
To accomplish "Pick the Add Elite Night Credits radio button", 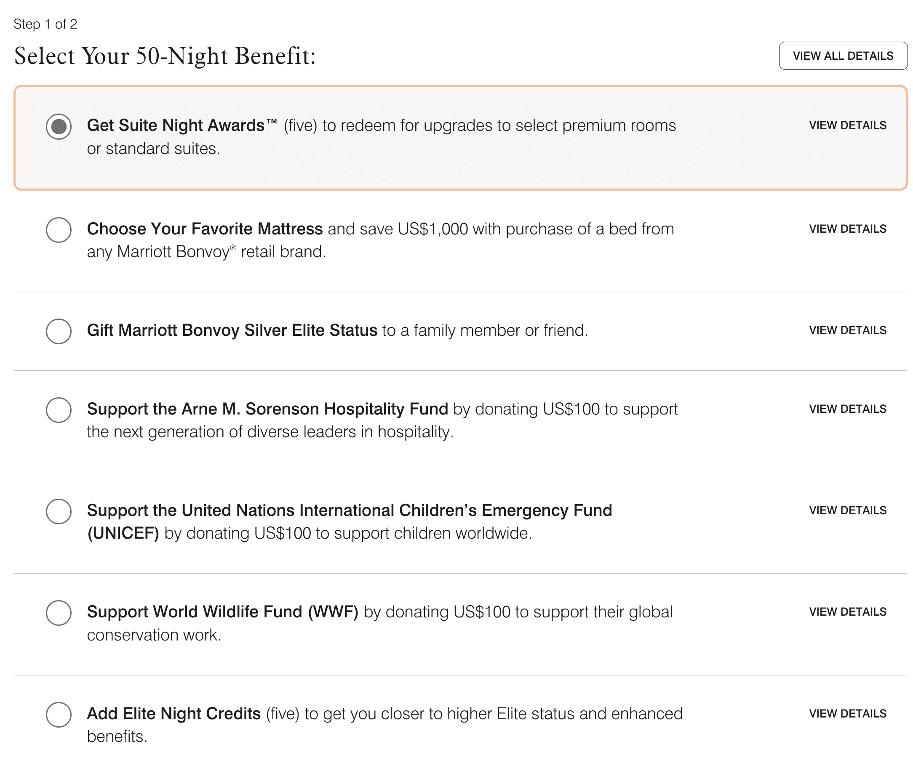I will (x=59, y=715).
